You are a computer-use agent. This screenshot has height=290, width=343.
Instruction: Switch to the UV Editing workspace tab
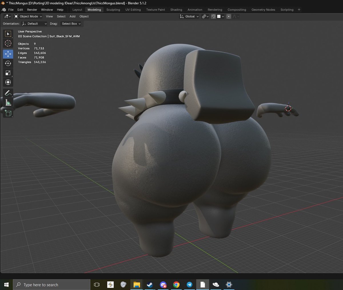[x=133, y=10]
